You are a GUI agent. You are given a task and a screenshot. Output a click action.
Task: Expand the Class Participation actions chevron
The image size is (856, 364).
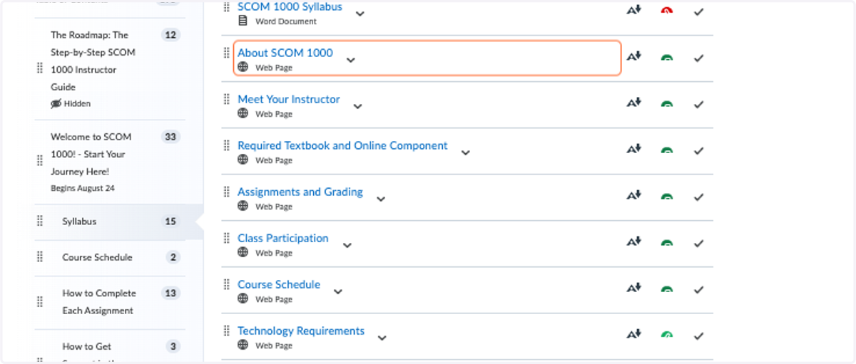[347, 245]
